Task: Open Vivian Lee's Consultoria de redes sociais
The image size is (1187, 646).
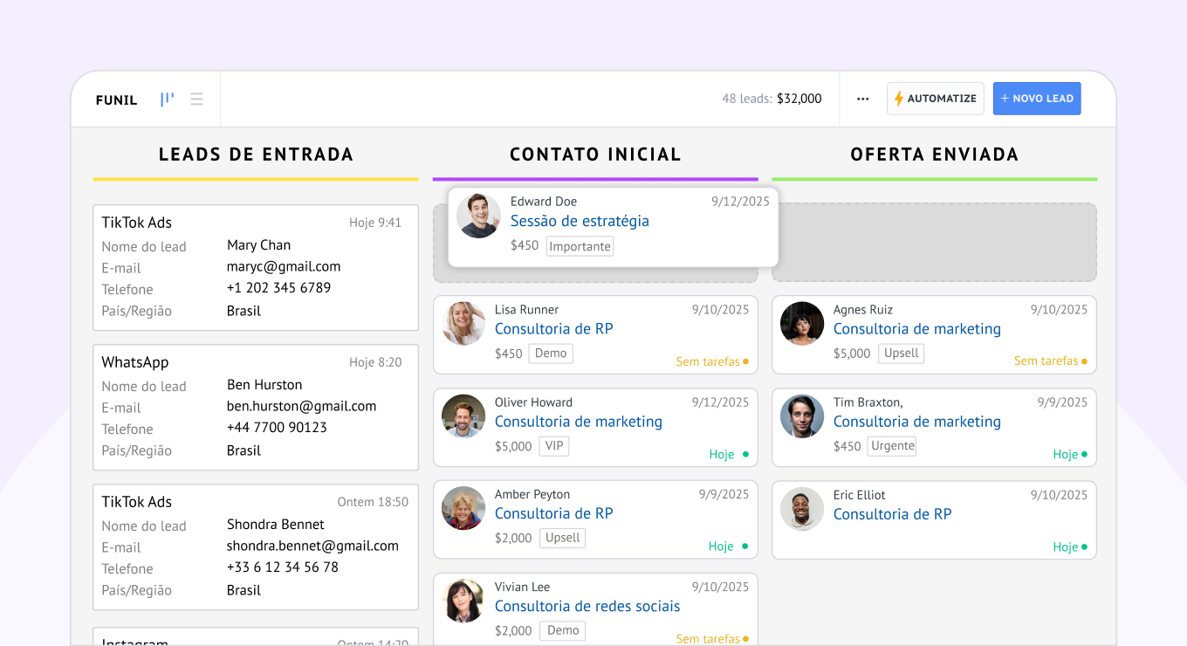Action: click(587, 606)
